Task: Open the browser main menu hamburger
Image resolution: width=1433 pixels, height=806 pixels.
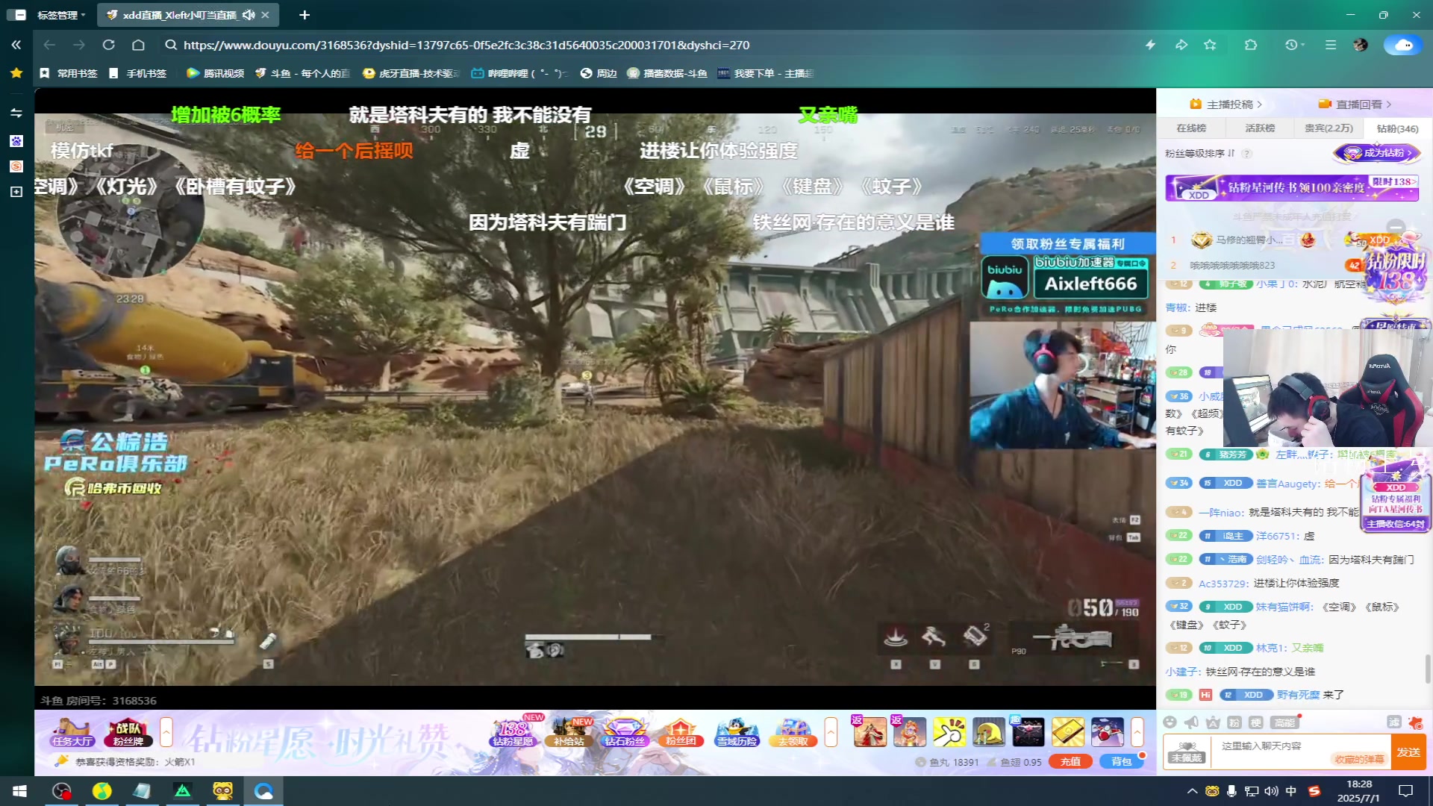Action: point(1331,45)
